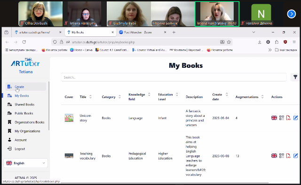Open account circle icon in toolbar
The height and width of the screenshot is (185, 301).
(268, 42)
